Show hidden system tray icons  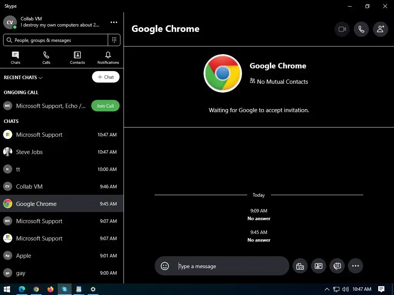tap(327, 289)
